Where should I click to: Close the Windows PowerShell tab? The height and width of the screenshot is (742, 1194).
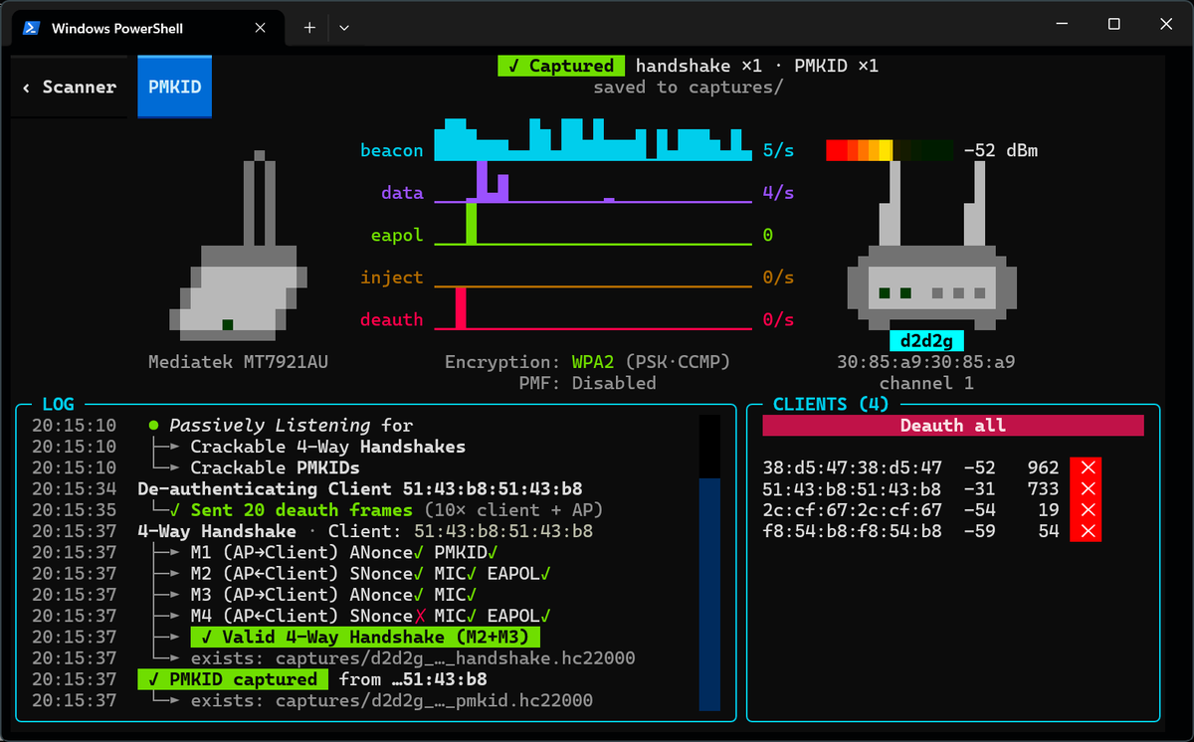pyautogui.click(x=260, y=28)
